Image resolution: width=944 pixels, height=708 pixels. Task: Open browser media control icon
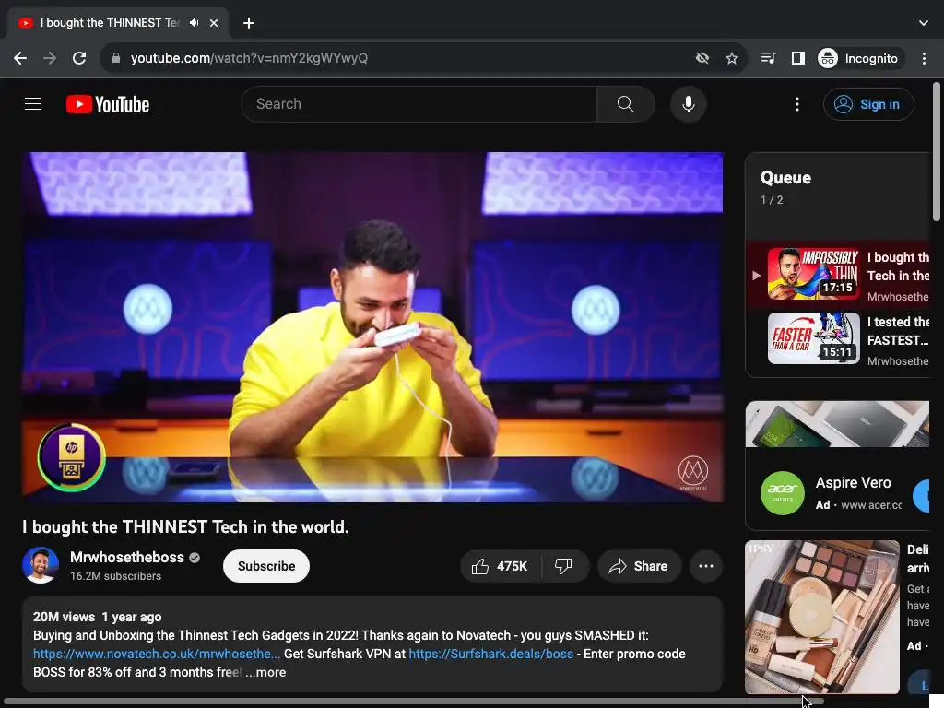(x=769, y=58)
